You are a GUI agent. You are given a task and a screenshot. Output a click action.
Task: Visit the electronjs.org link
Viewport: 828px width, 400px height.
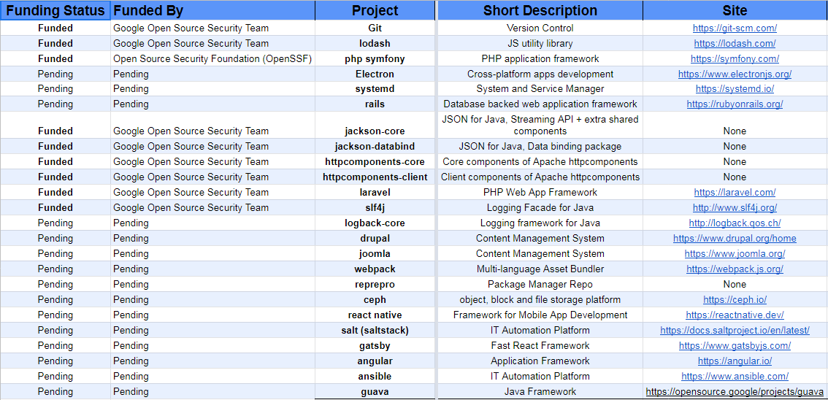[x=735, y=74]
